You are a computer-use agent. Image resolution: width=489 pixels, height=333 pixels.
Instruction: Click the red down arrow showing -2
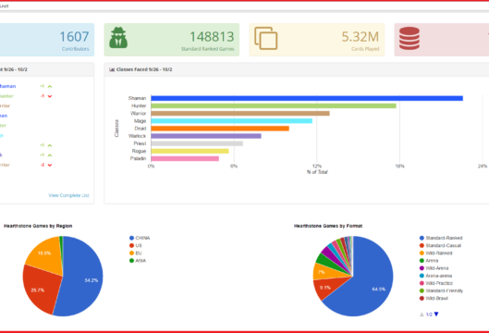coord(50,165)
